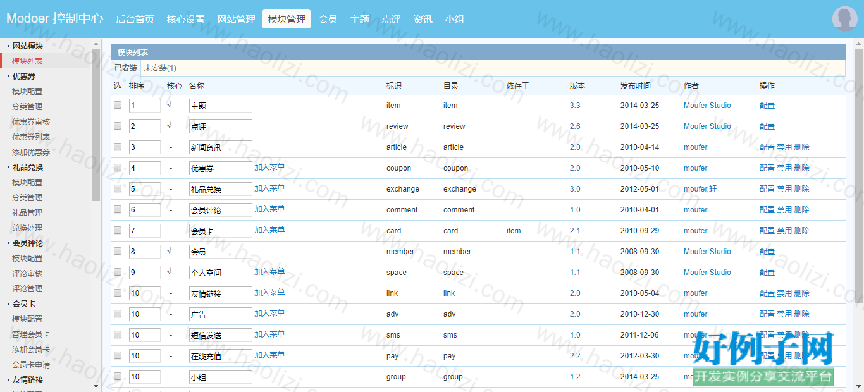Collapse 礼品兑换 sidebar section
864x392 pixels.
(28, 168)
